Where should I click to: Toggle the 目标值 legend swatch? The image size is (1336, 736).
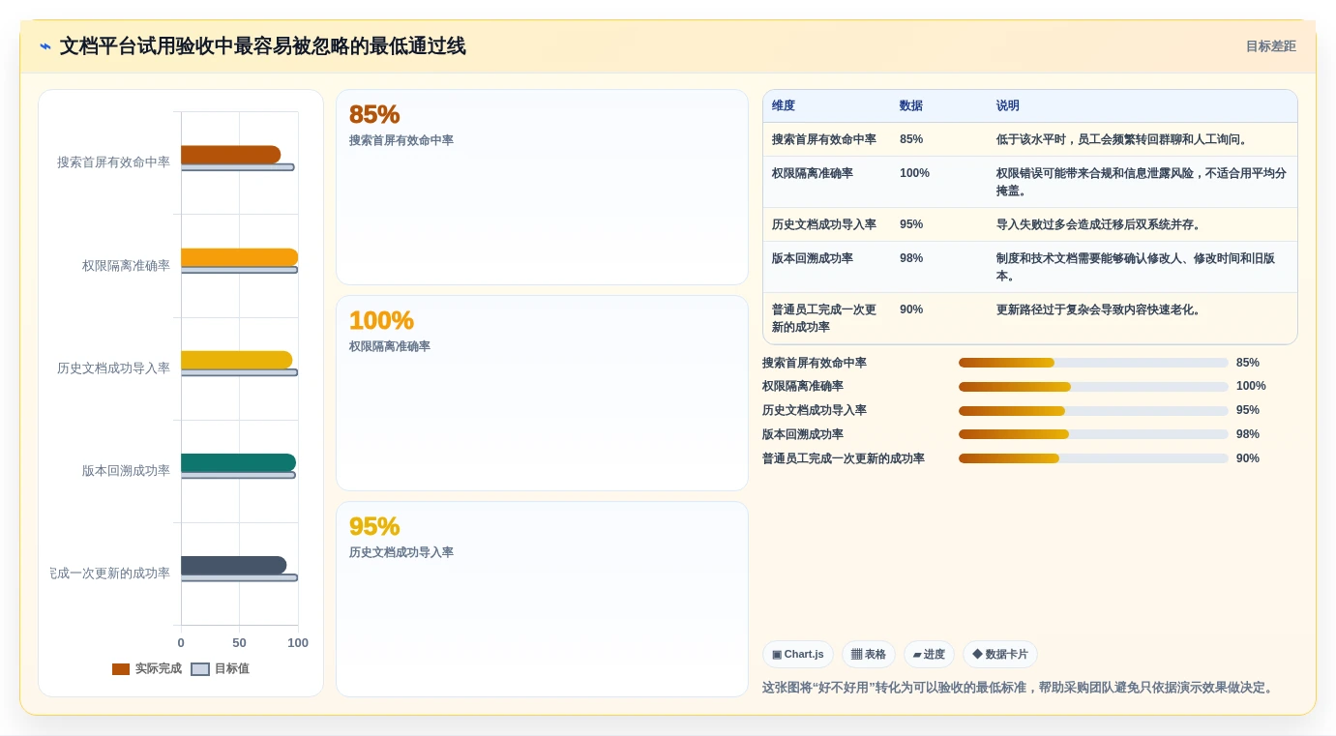pos(200,669)
